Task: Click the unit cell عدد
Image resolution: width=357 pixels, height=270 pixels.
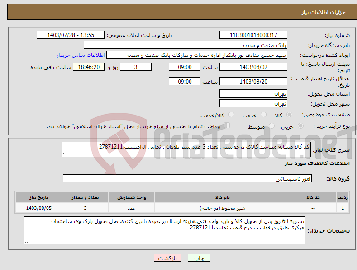Action: 132,208
